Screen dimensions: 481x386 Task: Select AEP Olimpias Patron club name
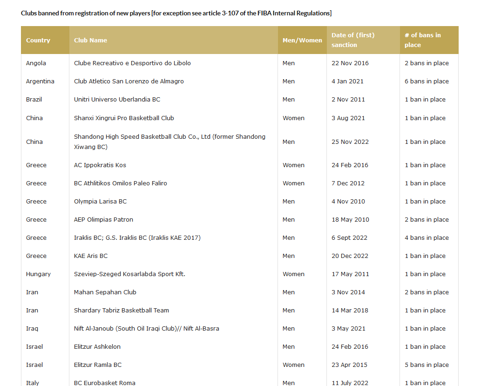[103, 220]
